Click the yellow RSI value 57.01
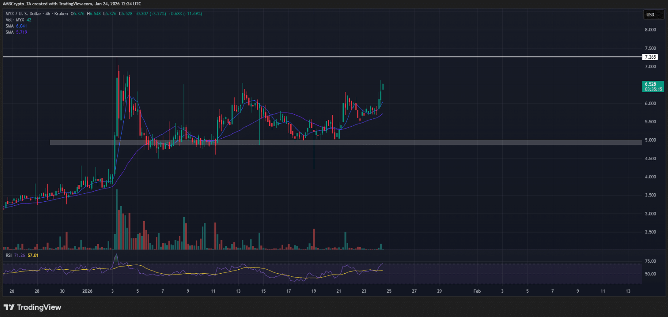This screenshot has height=317, width=668. pyautogui.click(x=33, y=255)
